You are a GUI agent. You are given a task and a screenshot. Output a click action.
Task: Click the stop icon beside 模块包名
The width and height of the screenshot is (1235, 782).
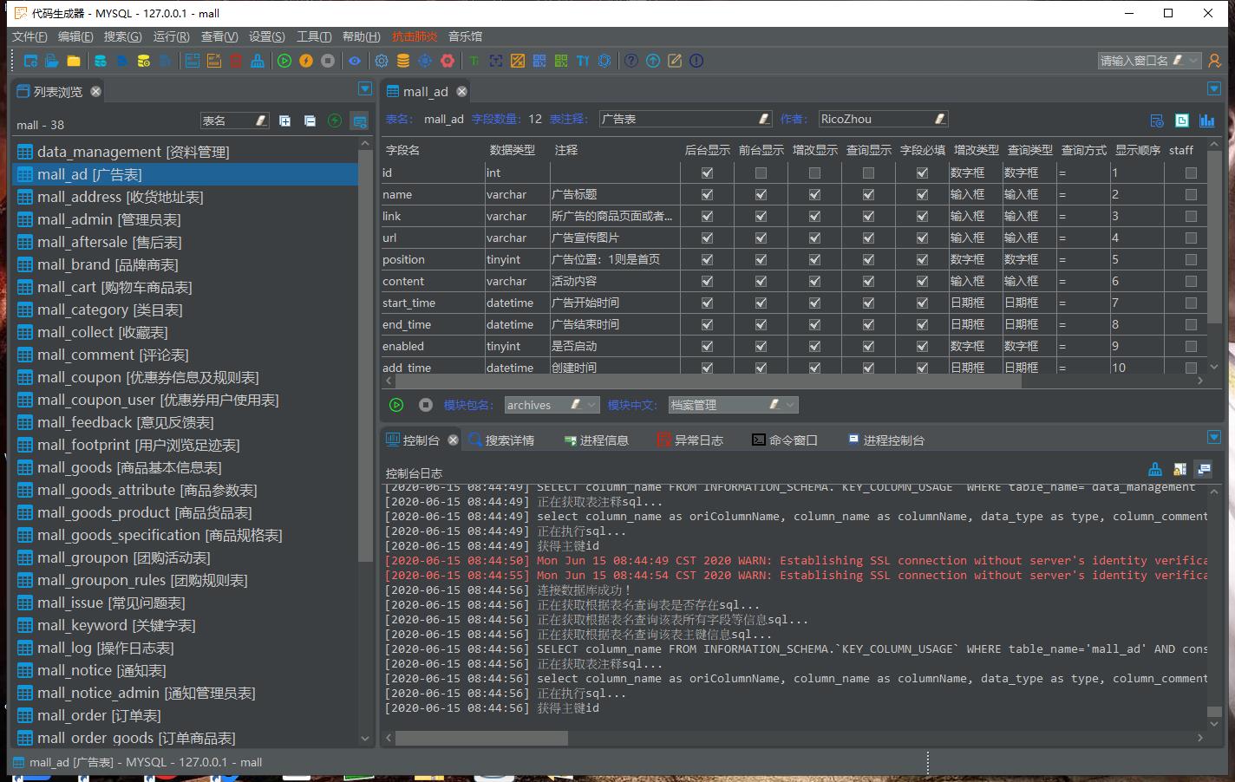coord(426,405)
